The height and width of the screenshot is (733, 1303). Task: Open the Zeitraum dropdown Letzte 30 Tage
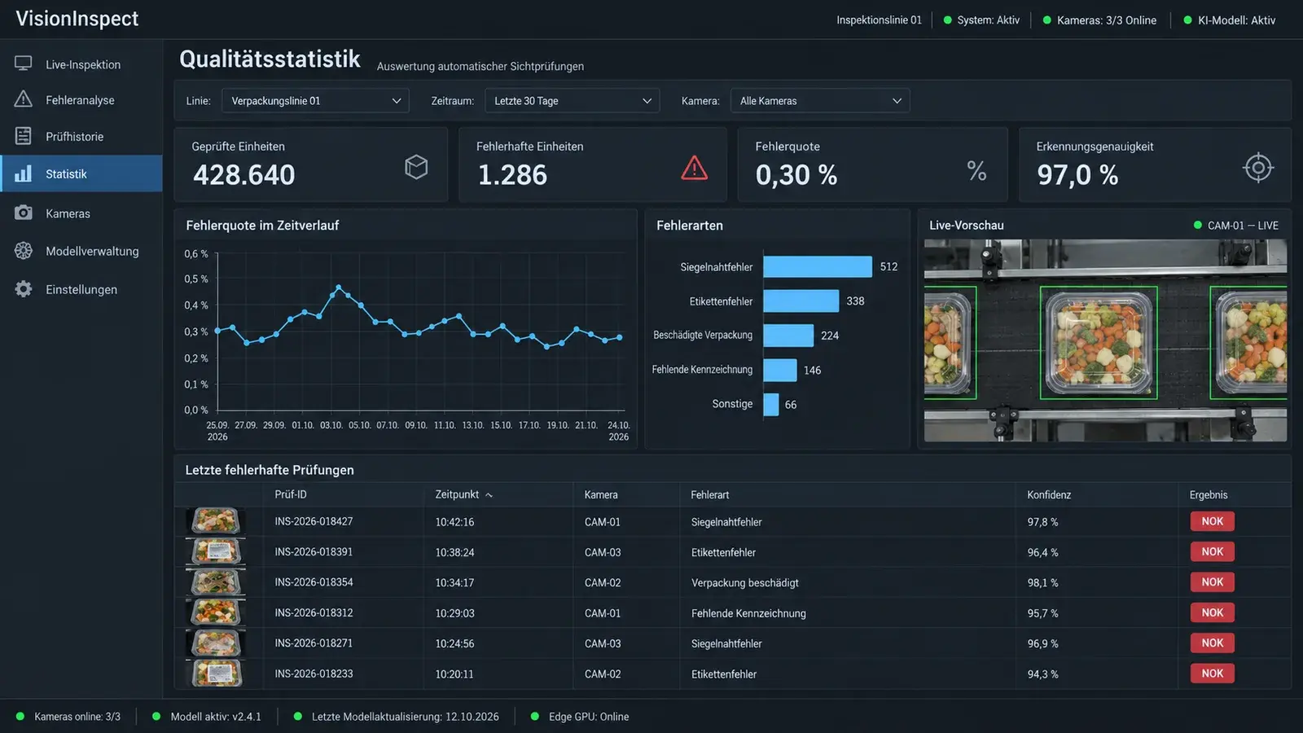tap(572, 101)
